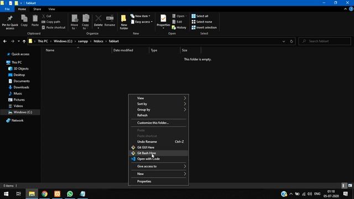The height and width of the screenshot is (199, 354).
Task: Go back with the Back arrow
Action: (x=5, y=41)
